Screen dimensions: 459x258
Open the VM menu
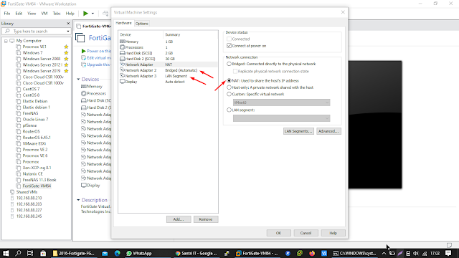(44, 14)
